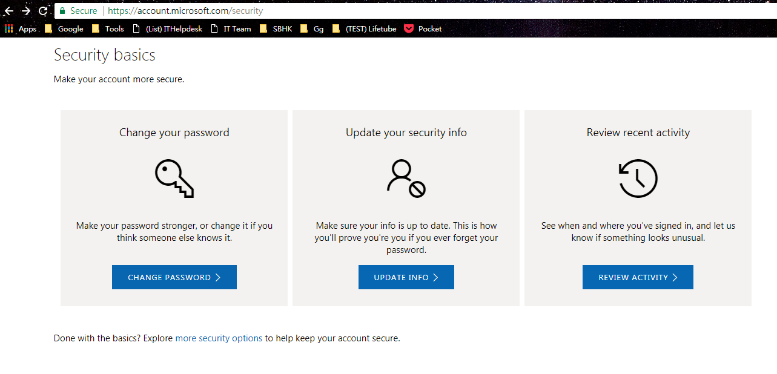Click the Pocket heart icon
Viewport: 777px width, 374px height.
pos(408,28)
